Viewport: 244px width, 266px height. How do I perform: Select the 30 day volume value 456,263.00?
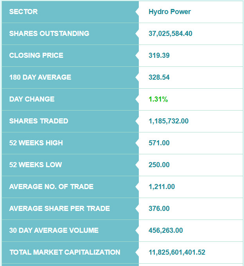[166, 230]
